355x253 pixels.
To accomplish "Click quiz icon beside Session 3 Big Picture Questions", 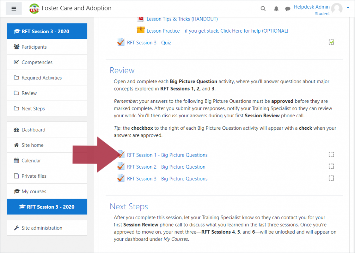I will coord(121,178).
